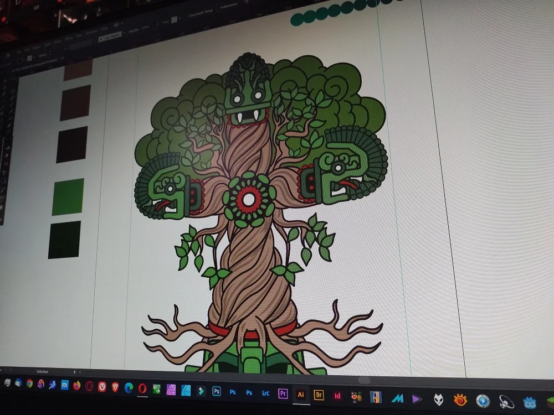Viewport: 554px width, 415px height.
Task: Open Adobe Bridge from the taskbar
Action: [319, 395]
